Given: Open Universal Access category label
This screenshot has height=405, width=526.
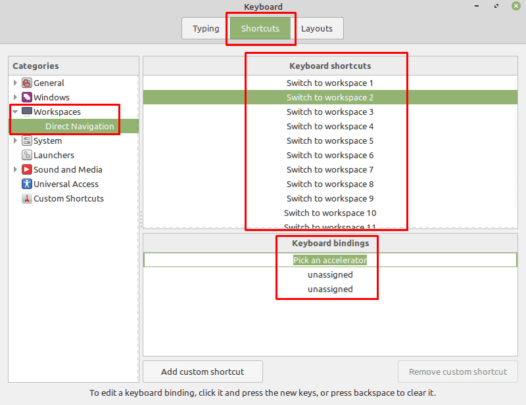Looking at the screenshot, I should (x=66, y=184).
